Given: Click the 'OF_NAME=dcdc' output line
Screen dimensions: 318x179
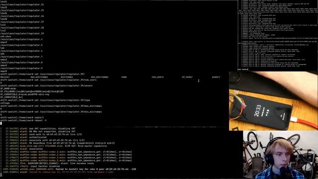Looking at the screenshot, I should point(8,89).
